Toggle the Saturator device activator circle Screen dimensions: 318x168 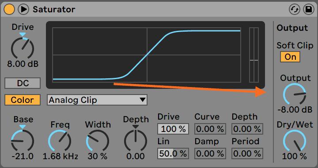tap(9, 9)
